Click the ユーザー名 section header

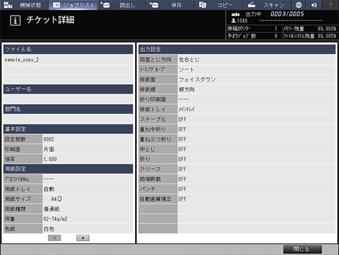(x=68, y=89)
